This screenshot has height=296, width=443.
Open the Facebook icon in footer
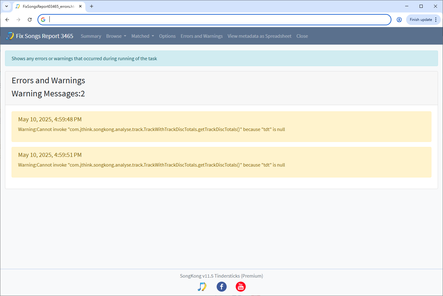(x=221, y=287)
